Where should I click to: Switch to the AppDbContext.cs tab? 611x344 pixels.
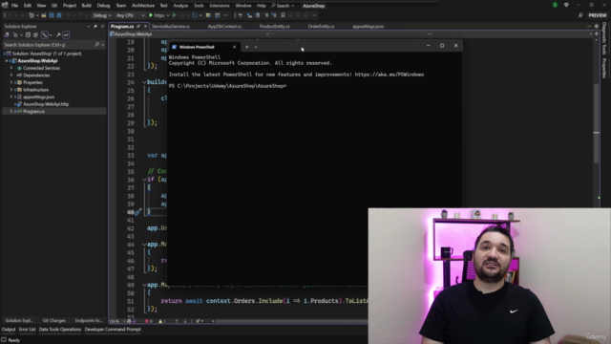pos(224,27)
